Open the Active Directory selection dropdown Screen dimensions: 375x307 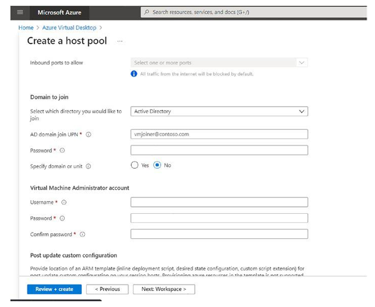pyautogui.click(x=219, y=112)
